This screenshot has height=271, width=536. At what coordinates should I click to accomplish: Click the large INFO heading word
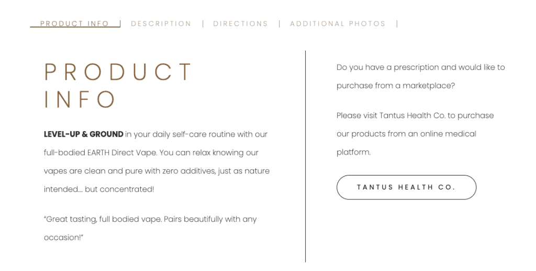(x=80, y=99)
